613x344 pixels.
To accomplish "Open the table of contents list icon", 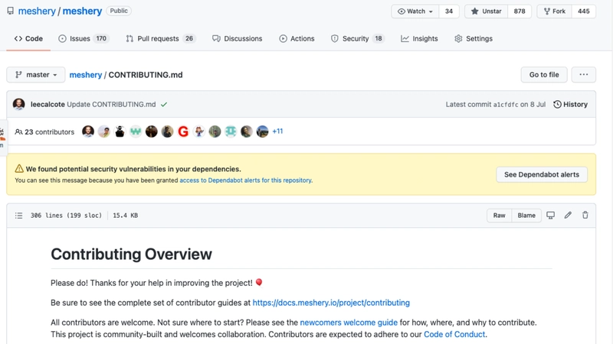I will [x=18, y=216].
